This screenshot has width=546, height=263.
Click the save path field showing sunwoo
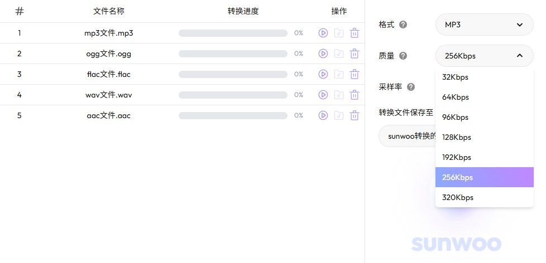(x=408, y=137)
